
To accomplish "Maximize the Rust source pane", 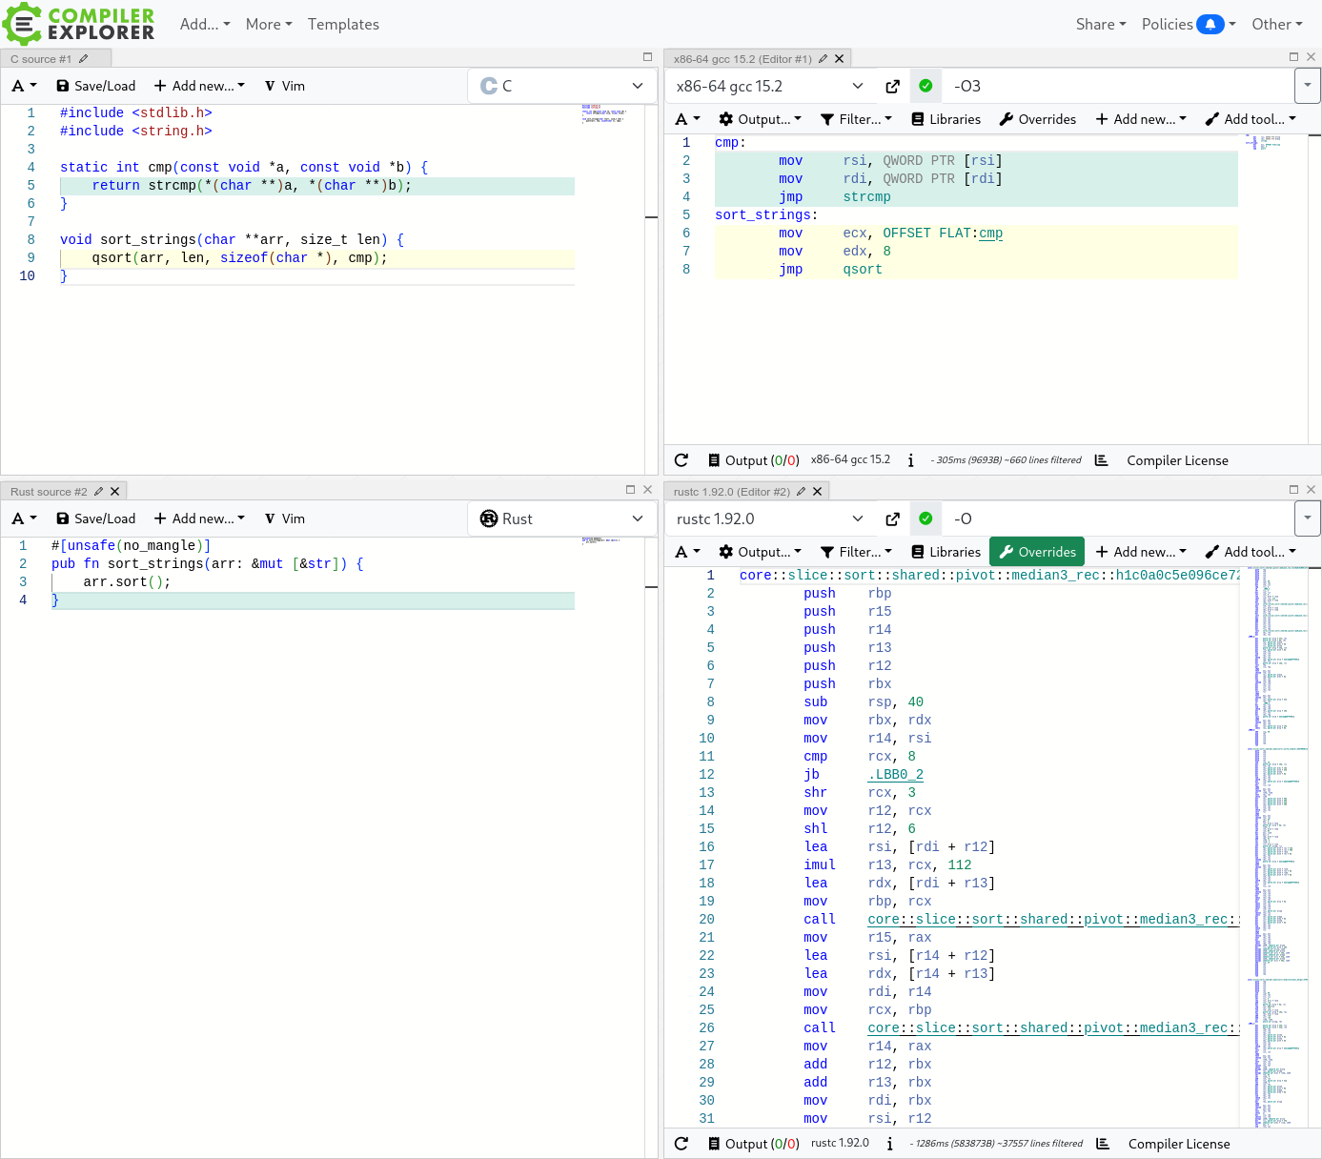I will [630, 490].
